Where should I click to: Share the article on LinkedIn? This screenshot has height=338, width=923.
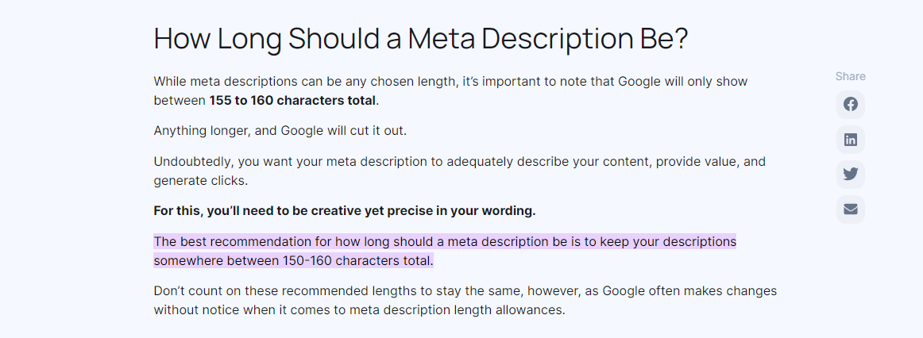(x=851, y=140)
